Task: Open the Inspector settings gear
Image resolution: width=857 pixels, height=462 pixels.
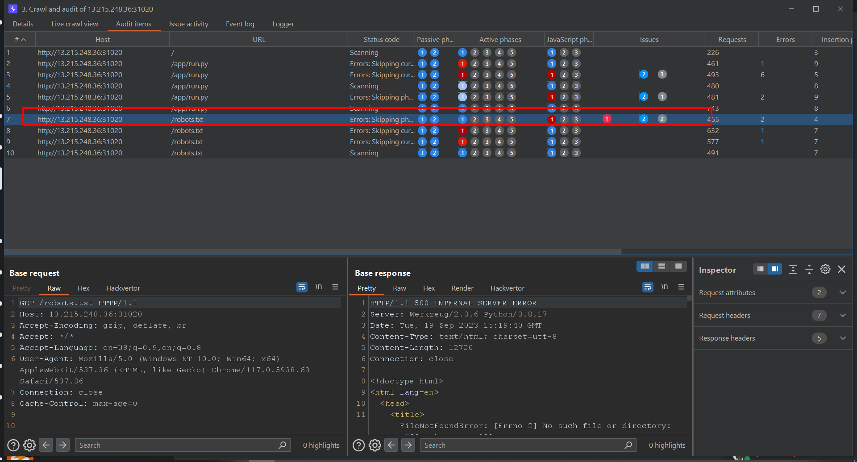Action: 825,269
